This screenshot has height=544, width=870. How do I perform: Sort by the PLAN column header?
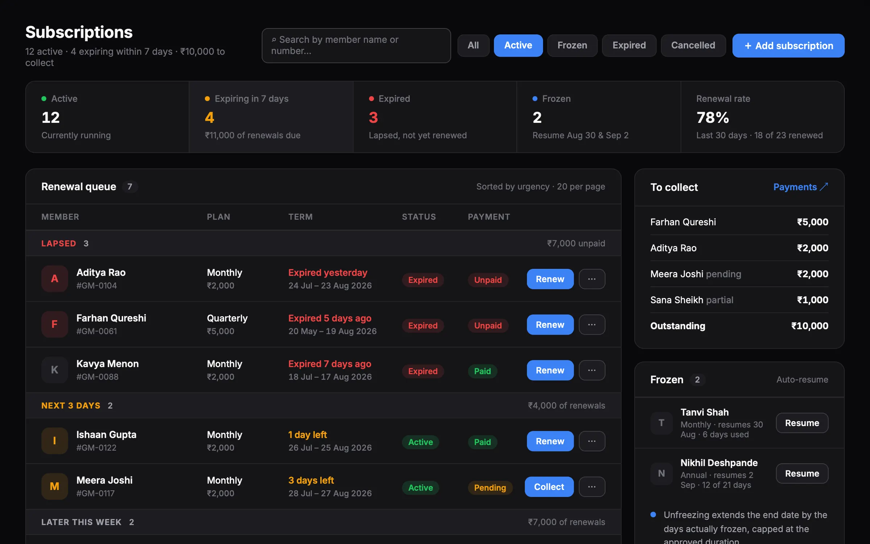tap(219, 217)
